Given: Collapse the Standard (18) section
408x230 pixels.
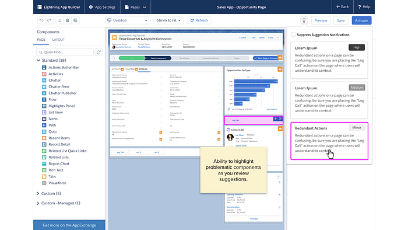Looking at the screenshot, I should (x=38, y=60).
